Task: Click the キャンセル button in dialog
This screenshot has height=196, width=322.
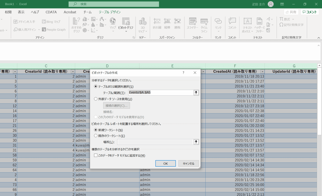Action: (188, 163)
